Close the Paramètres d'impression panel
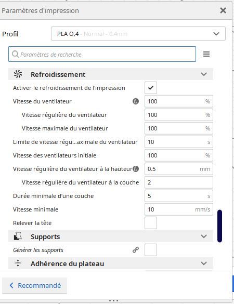This screenshot has height=304, width=234. pyautogui.click(x=223, y=10)
